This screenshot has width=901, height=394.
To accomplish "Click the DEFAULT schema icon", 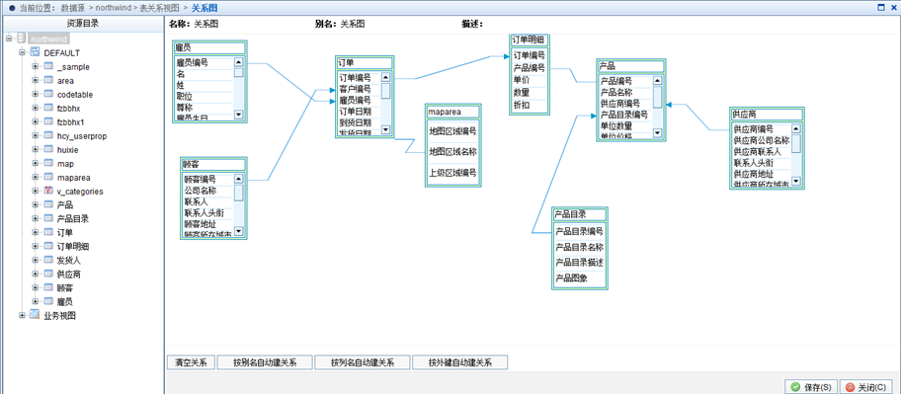I will click(35, 52).
